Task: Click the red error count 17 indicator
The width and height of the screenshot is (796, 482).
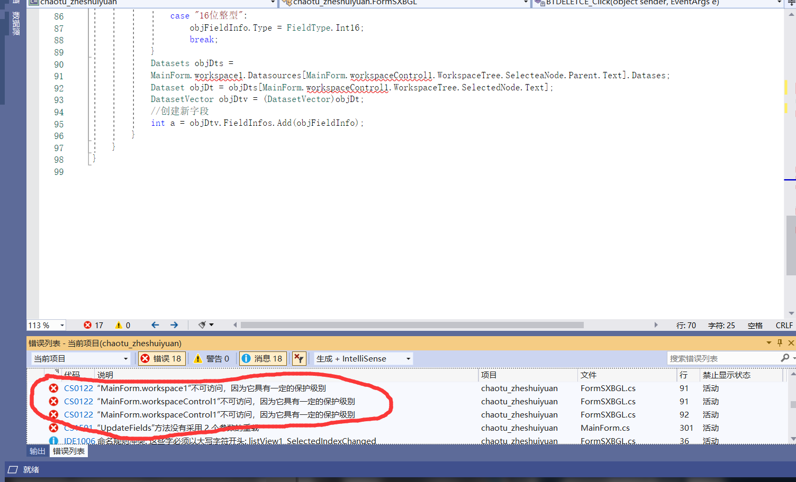Action: coord(93,325)
